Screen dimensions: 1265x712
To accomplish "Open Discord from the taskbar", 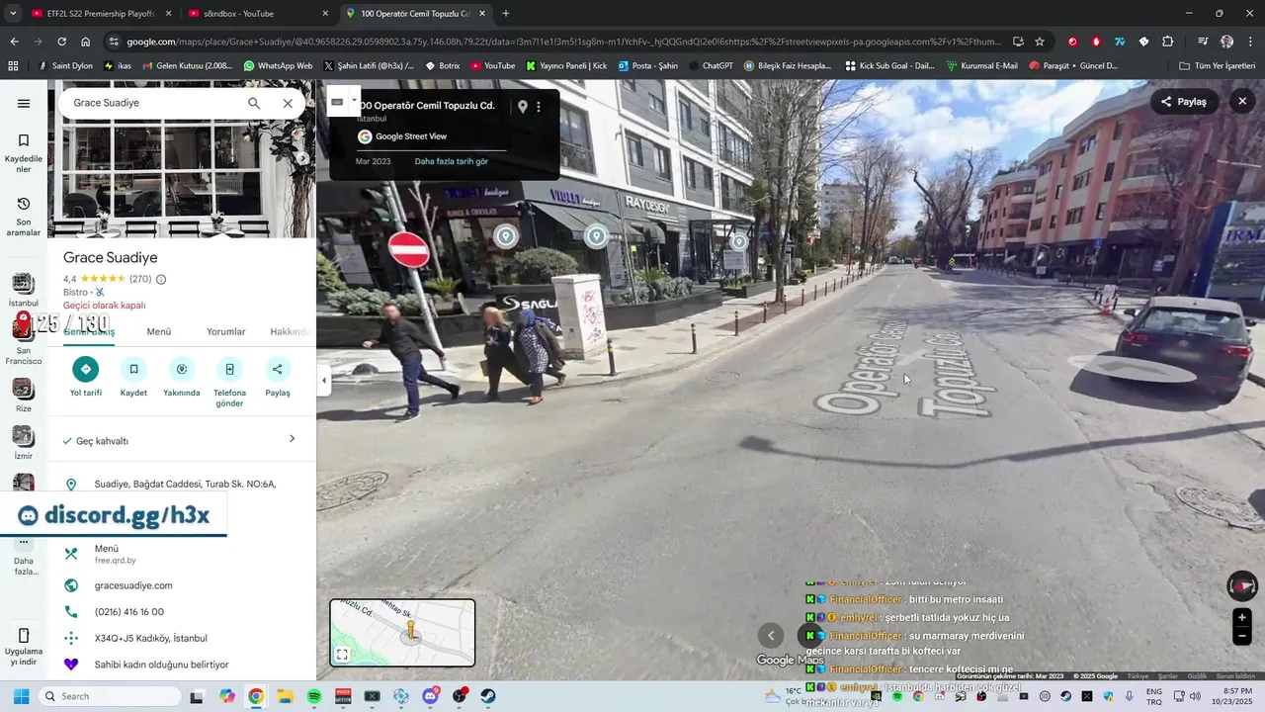I will point(430,696).
